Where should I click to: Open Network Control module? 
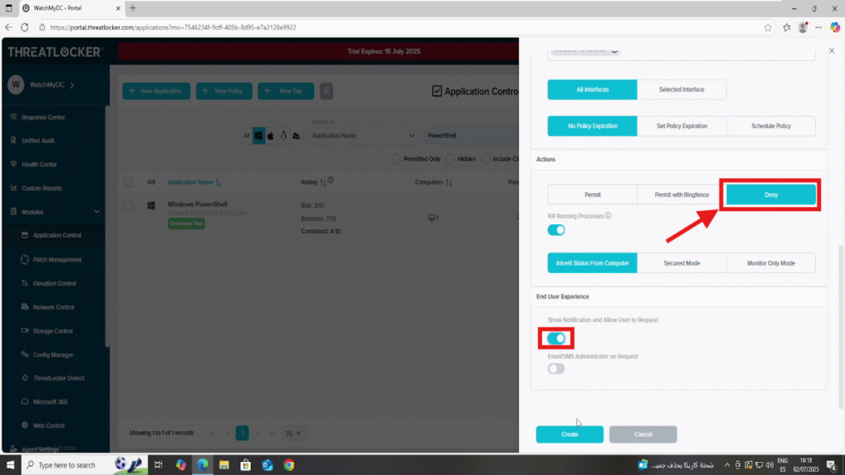click(x=54, y=307)
